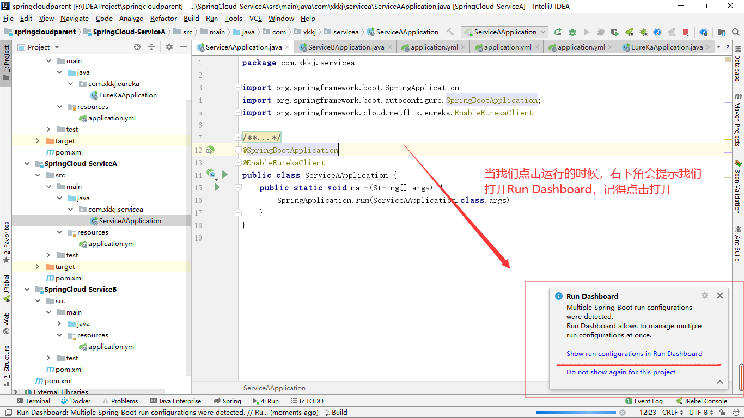Open the VCS menu
744x418 pixels.
coord(255,18)
